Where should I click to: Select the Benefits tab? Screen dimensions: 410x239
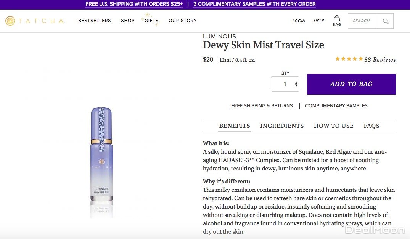[x=235, y=126]
